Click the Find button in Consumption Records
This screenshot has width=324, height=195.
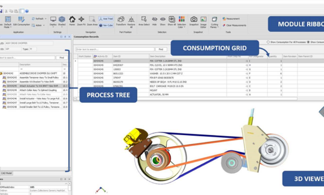(x=161, y=50)
